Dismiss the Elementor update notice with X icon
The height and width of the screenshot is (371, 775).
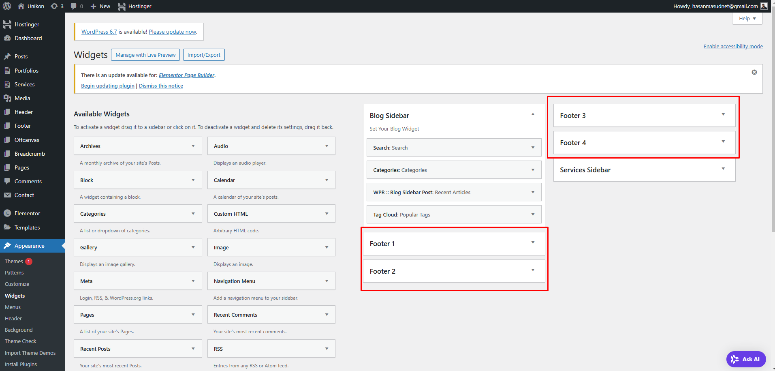(754, 72)
